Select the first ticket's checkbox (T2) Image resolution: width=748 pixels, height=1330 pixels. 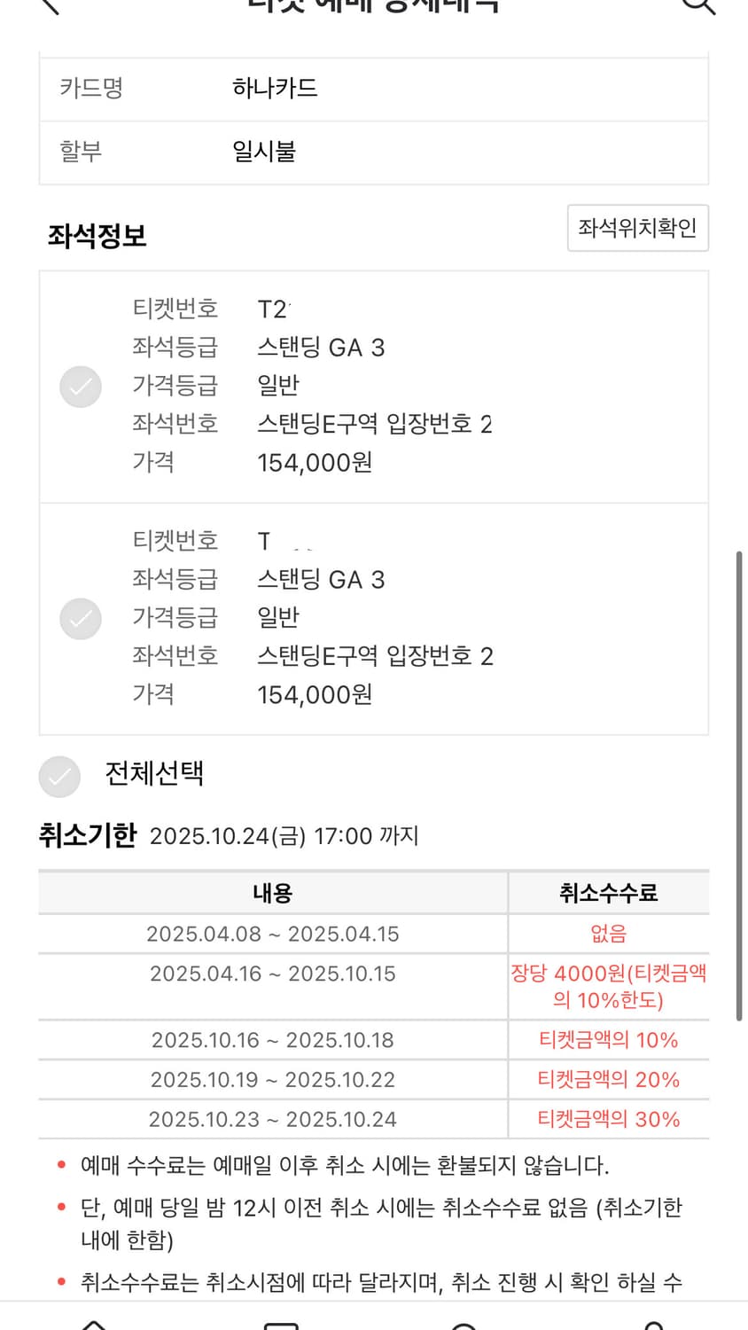click(x=81, y=387)
